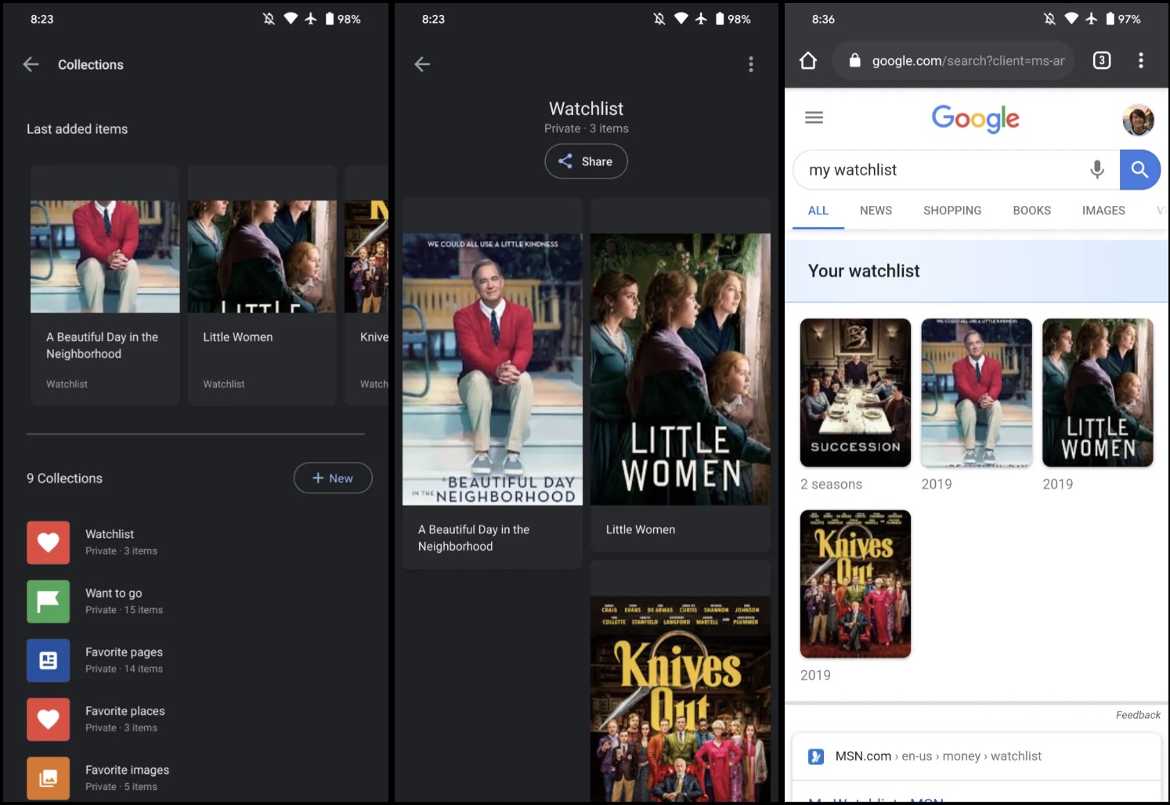This screenshot has width=1170, height=805.
Task: Tap 'Favorite images' collection row title
Action: click(x=127, y=770)
